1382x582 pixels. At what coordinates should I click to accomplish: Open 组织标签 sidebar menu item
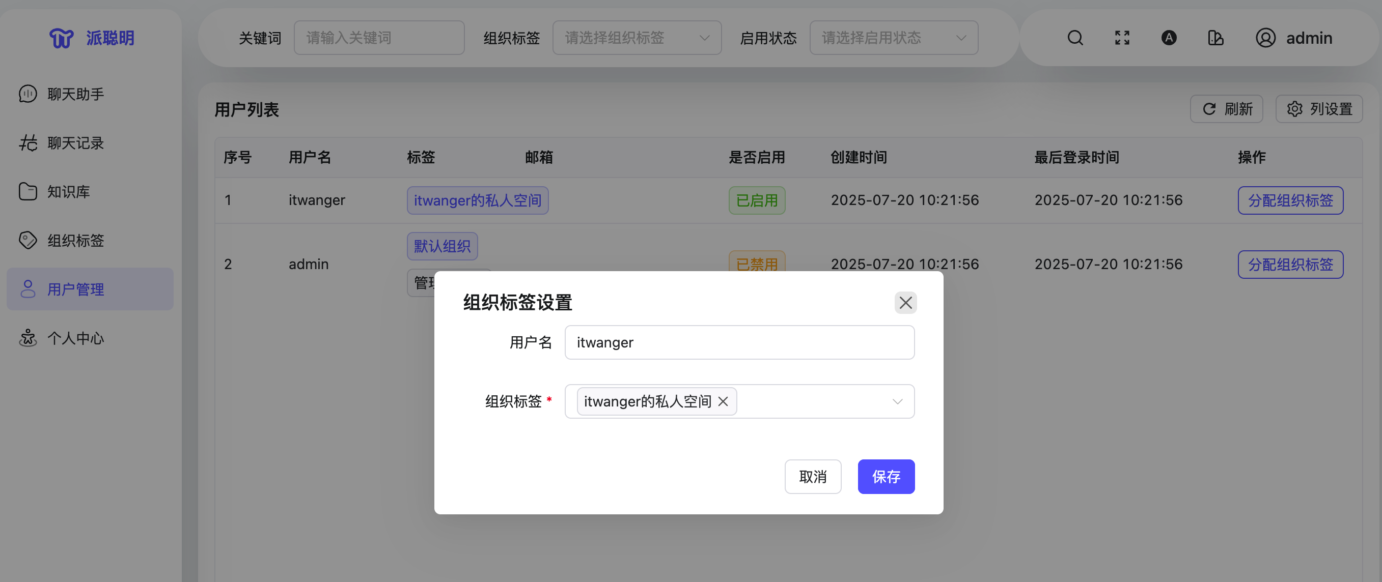click(x=75, y=241)
